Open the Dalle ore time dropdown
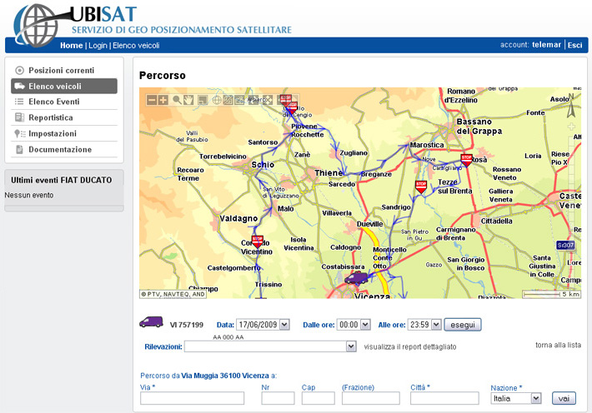The width and height of the screenshot is (592, 413). 365,325
